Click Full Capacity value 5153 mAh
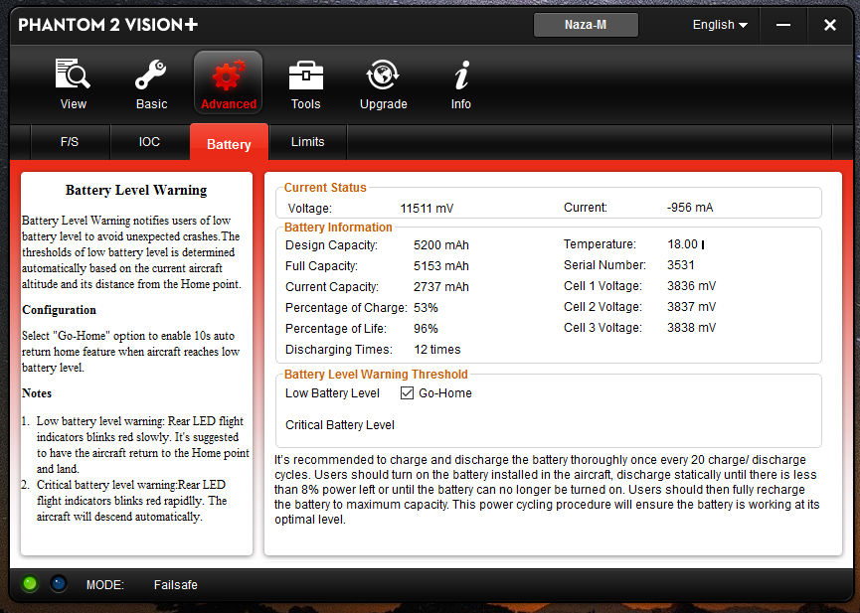 tap(441, 266)
